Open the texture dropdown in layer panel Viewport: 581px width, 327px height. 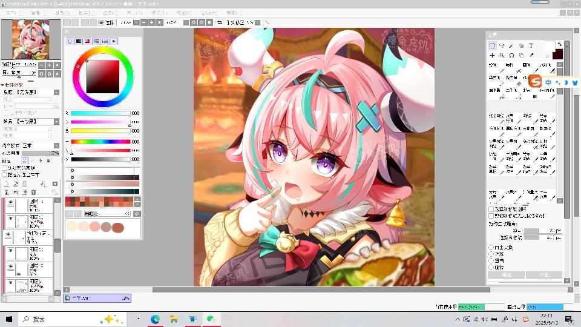57,92
